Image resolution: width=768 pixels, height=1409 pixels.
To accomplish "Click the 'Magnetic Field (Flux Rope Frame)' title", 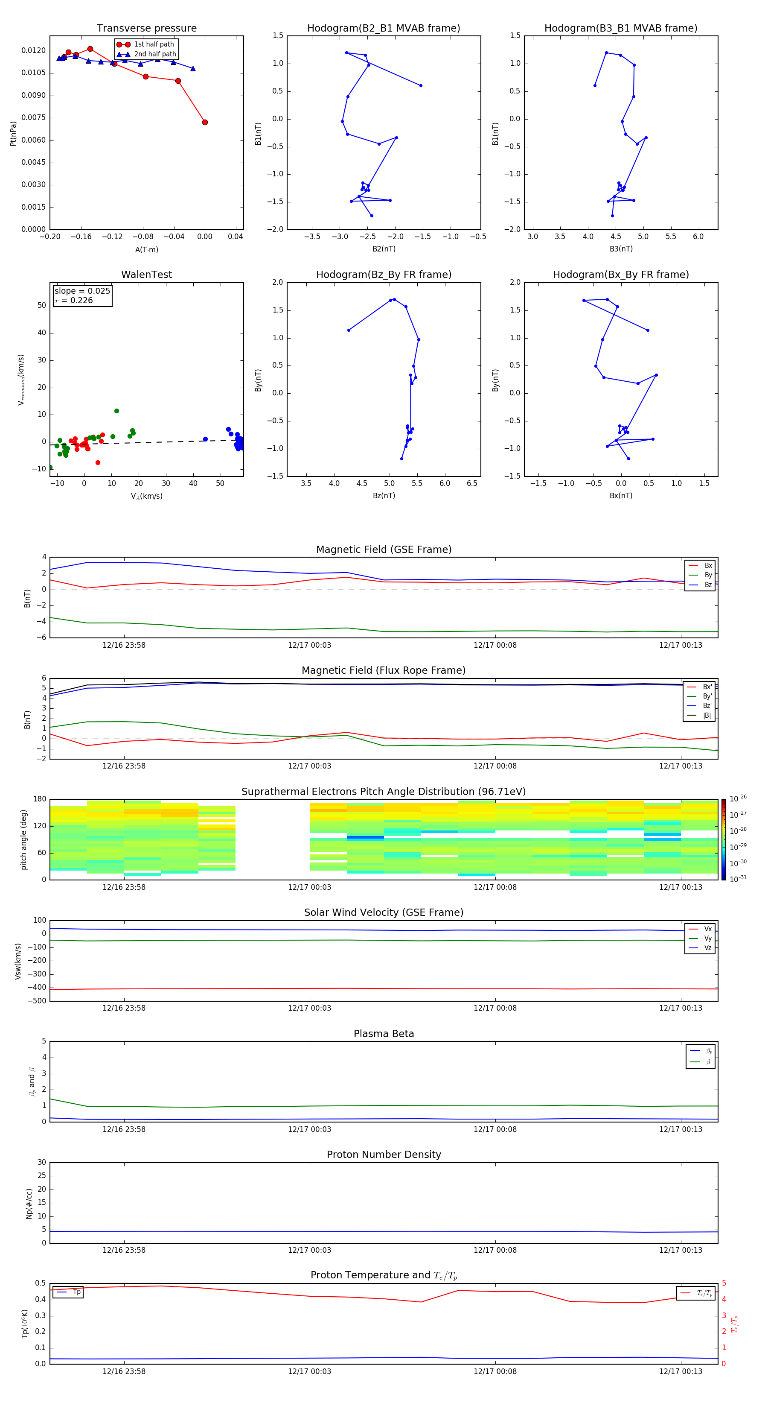I will click(384, 671).
